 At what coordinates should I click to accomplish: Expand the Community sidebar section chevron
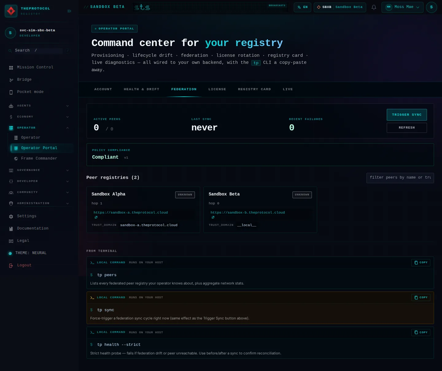[68, 192]
